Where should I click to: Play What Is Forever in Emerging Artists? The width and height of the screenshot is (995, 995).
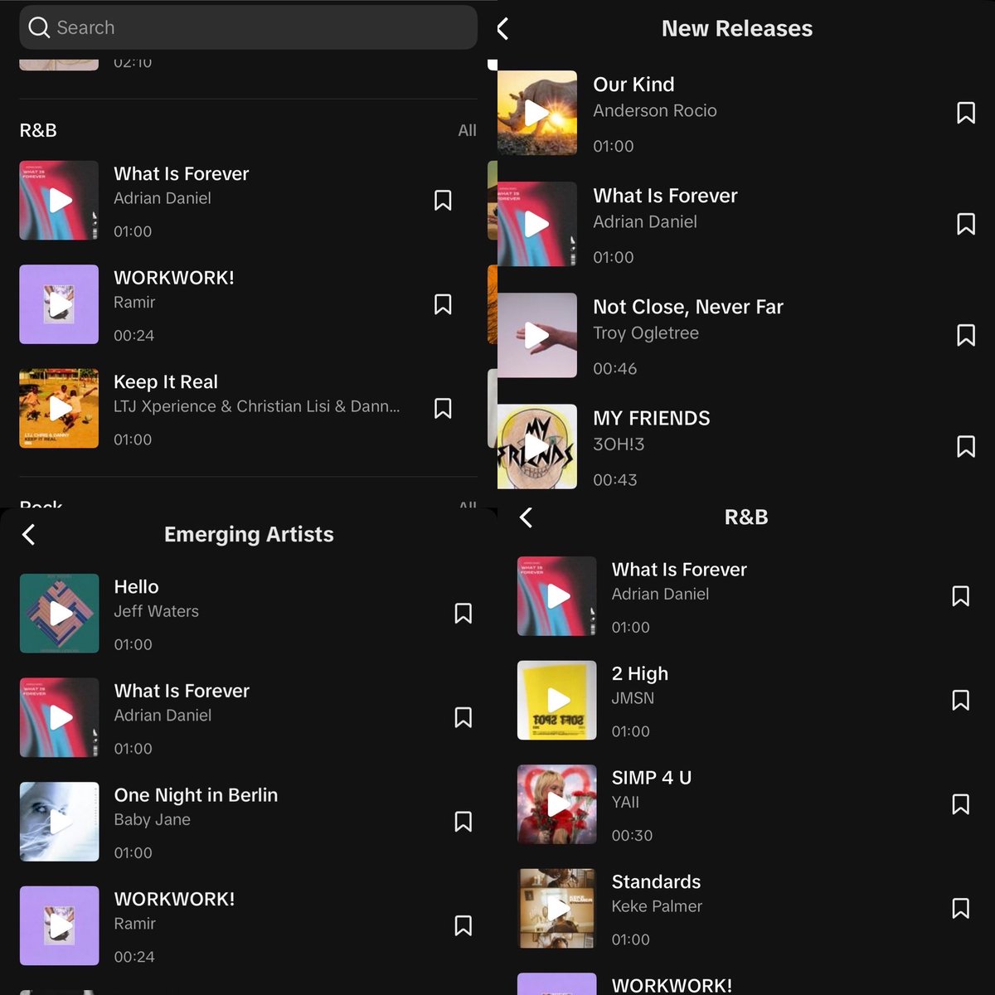59,717
